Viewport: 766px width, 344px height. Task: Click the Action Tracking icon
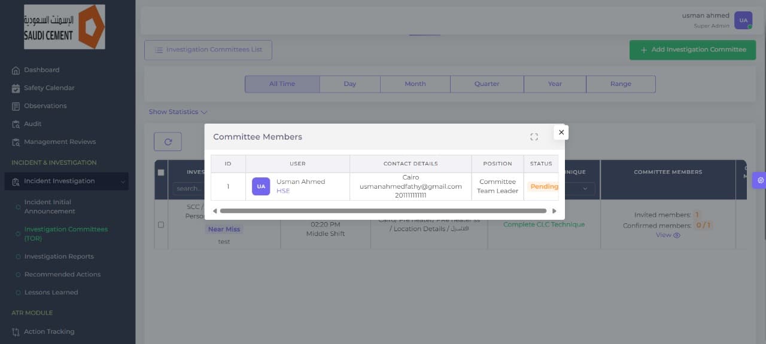pyautogui.click(x=16, y=331)
